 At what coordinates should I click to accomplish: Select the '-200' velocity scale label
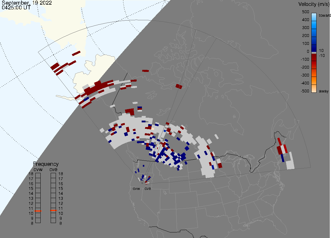[305, 67]
